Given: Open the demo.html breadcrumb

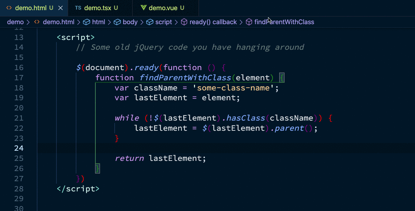Looking at the screenshot, I should coord(59,22).
